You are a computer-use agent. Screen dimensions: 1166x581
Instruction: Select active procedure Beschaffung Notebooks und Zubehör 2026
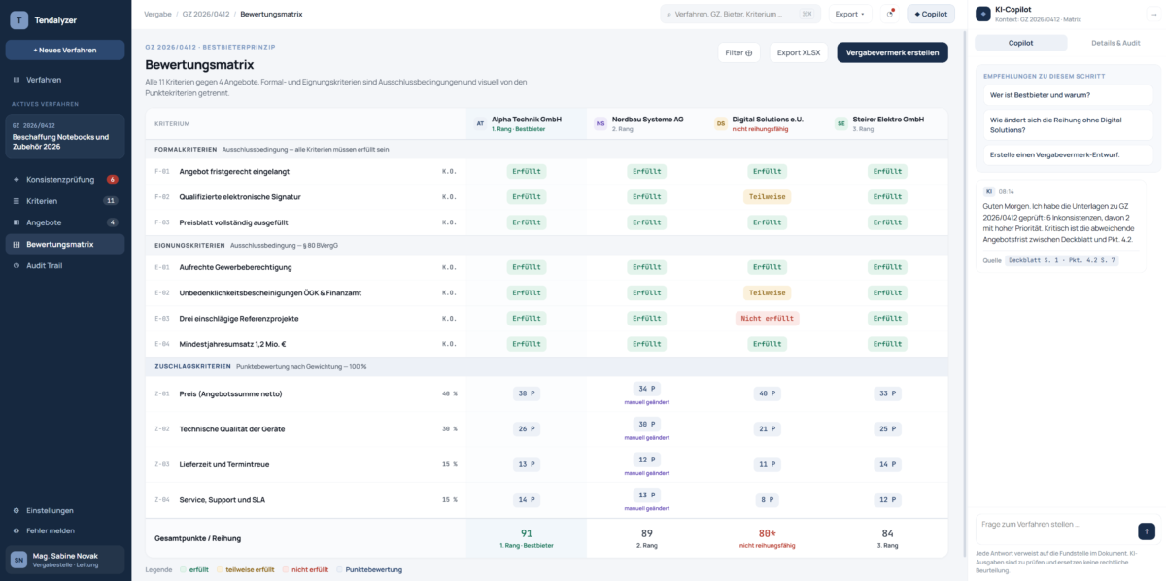65,136
